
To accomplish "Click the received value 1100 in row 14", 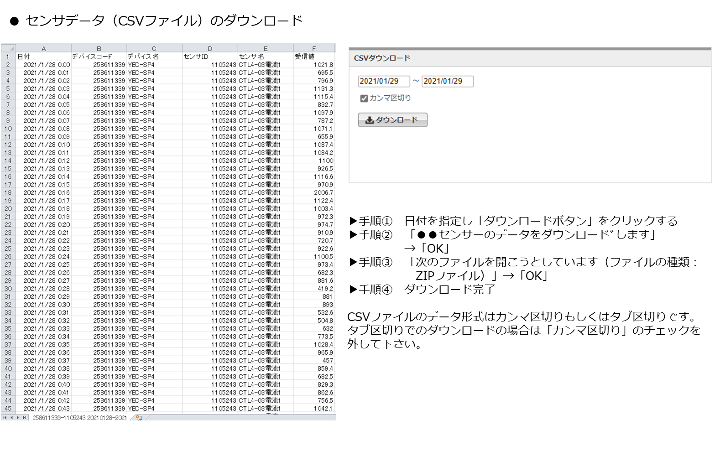I will click(x=314, y=161).
